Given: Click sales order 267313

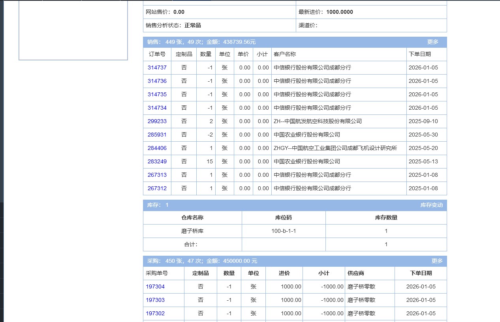Looking at the screenshot, I should pyautogui.click(x=157, y=175).
